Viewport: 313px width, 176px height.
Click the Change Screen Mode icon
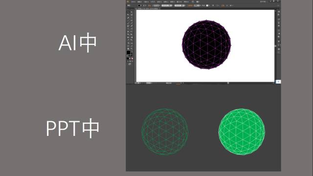pyautogui.click(x=130, y=64)
